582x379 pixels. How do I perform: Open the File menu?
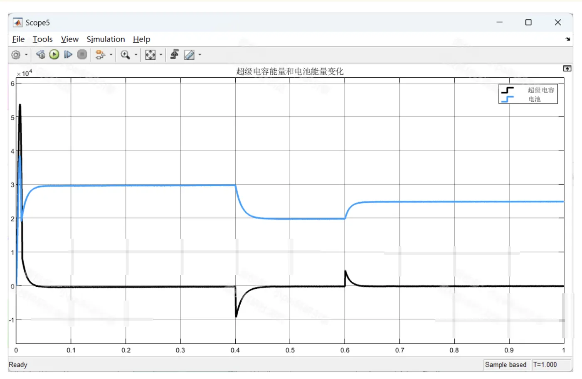click(18, 39)
